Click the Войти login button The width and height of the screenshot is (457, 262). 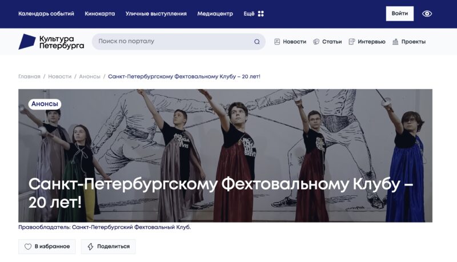pos(399,14)
